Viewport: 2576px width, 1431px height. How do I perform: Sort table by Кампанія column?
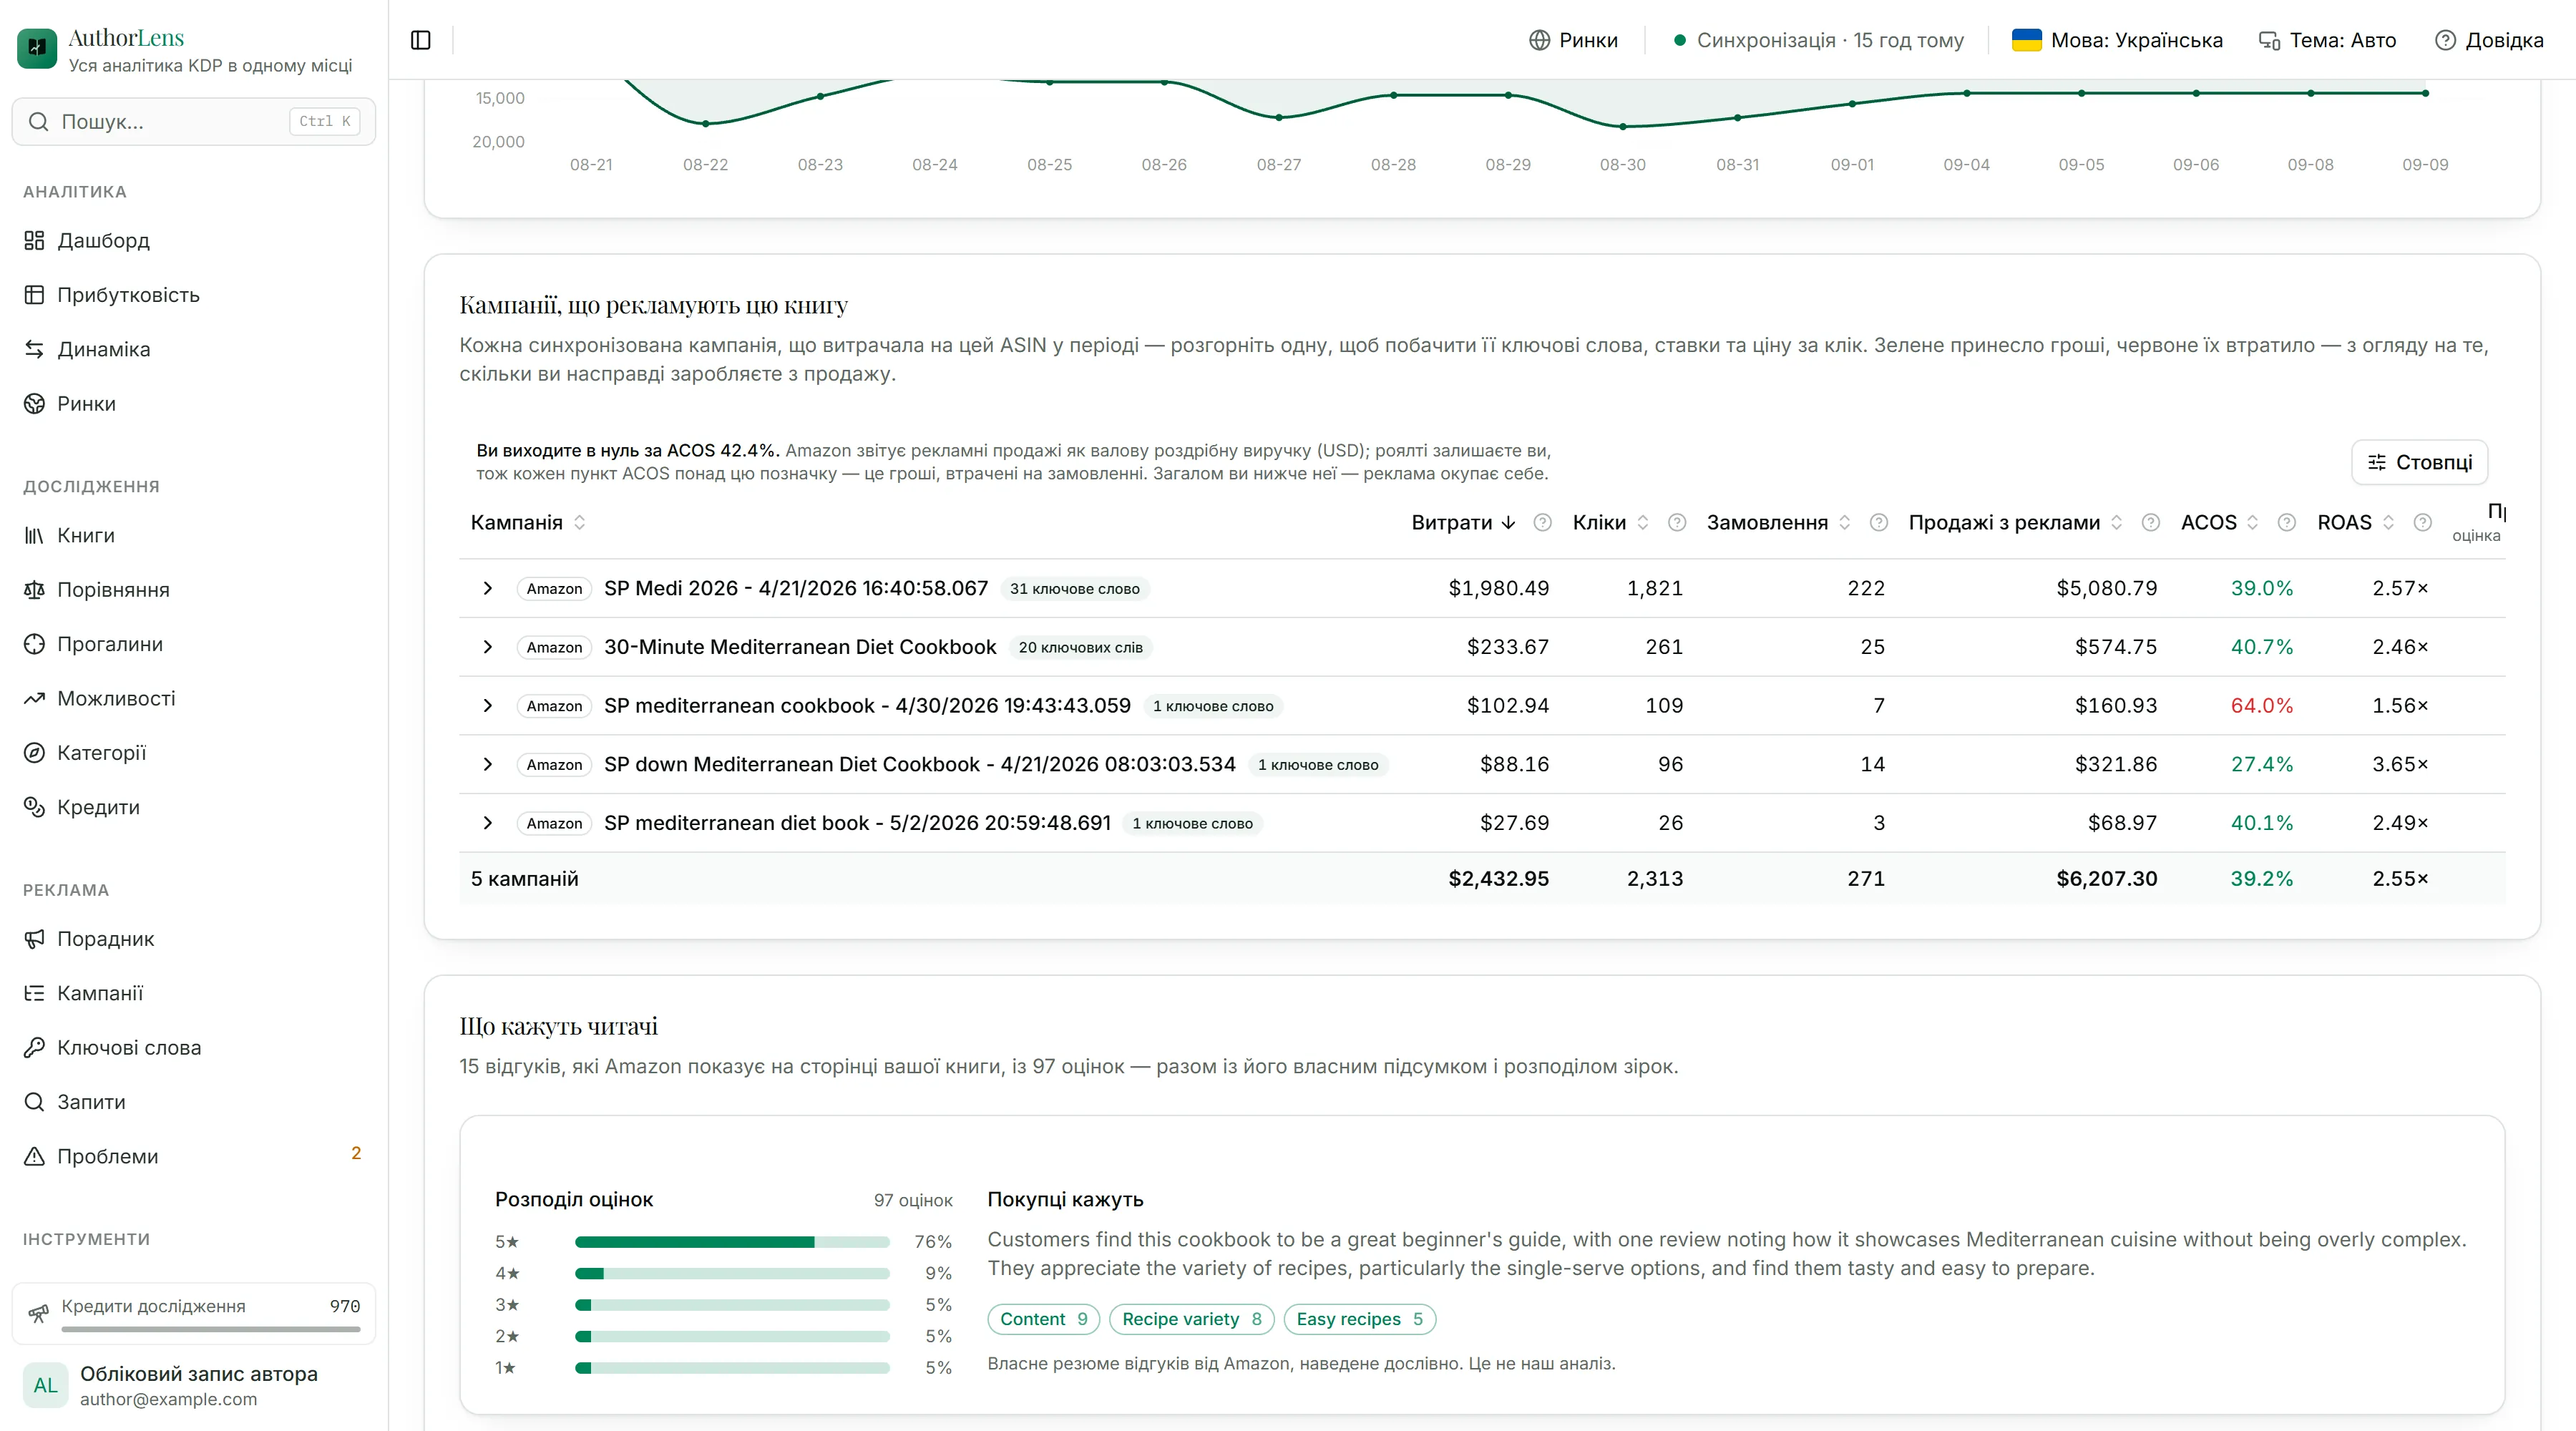[x=528, y=522]
